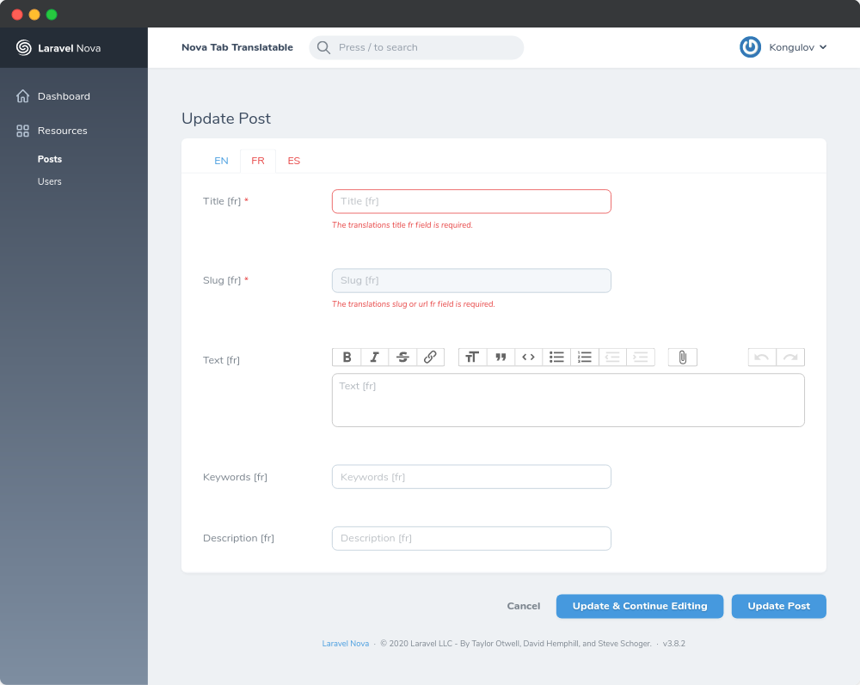Create an ordered list in the editor
Viewport: 860px width, 685px height.
pyautogui.click(x=585, y=357)
